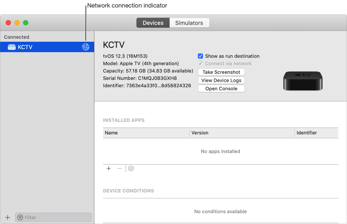The height and width of the screenshot is (224, 347).
Task: Click the KCTV device icon in sidebar
Action: (x=12, y=47)
